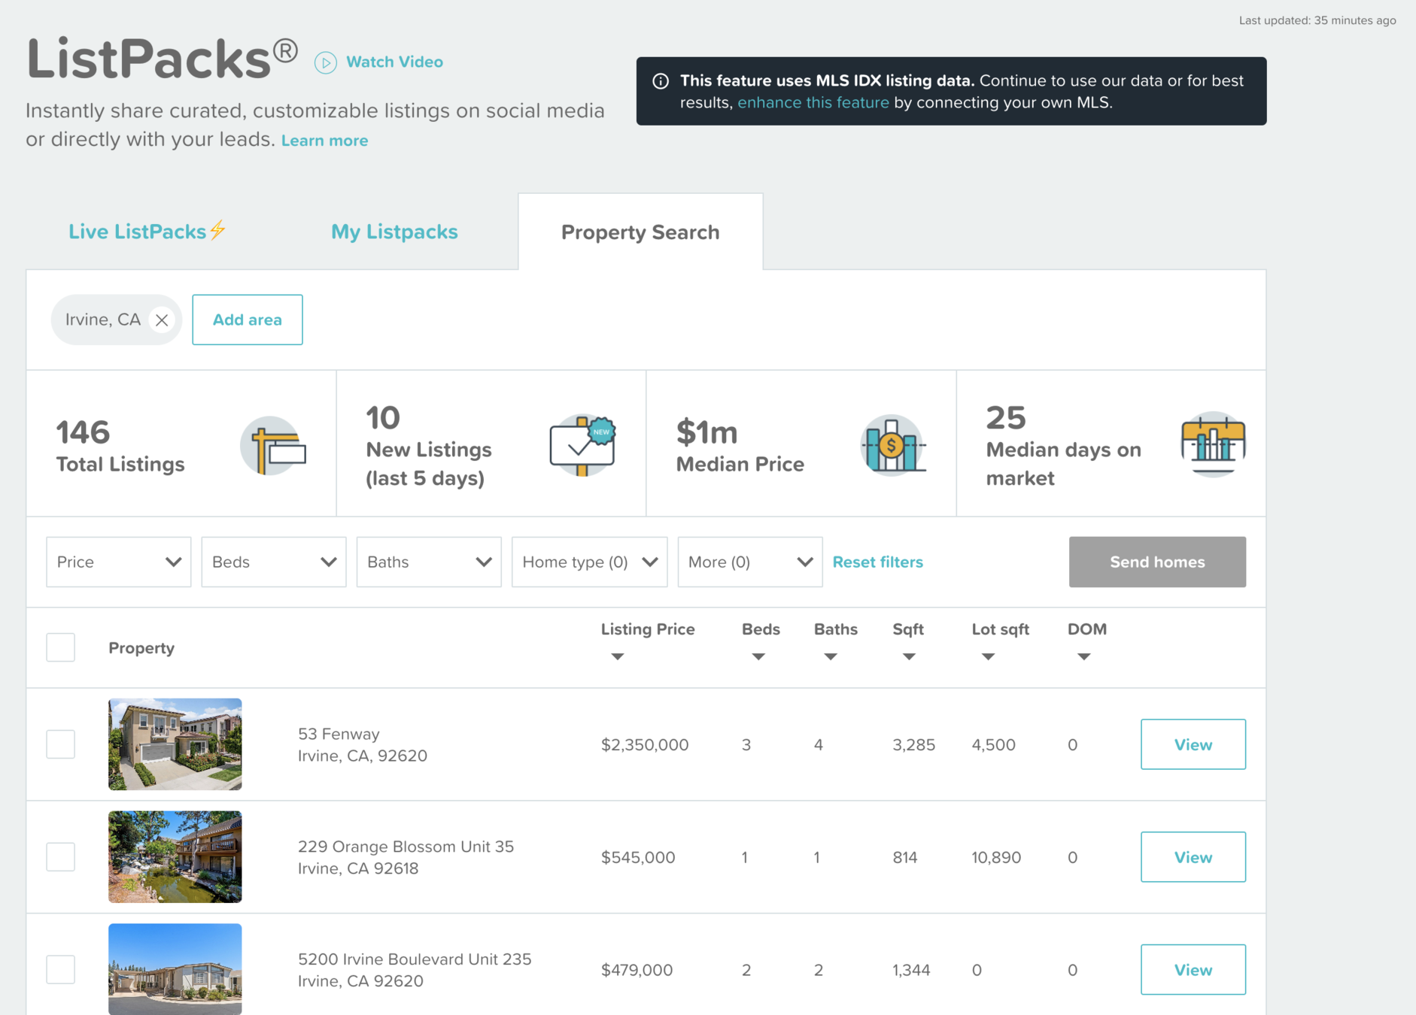Image resolution: width=1416 pixels, height=1015 pixels.
Task: Click the lightning bolt beside Live ListPacks
Action: pyautogui.click(x=218, y=230)
